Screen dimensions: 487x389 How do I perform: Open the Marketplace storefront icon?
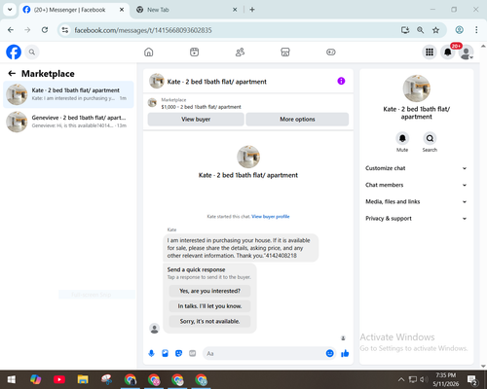[285, 52]
